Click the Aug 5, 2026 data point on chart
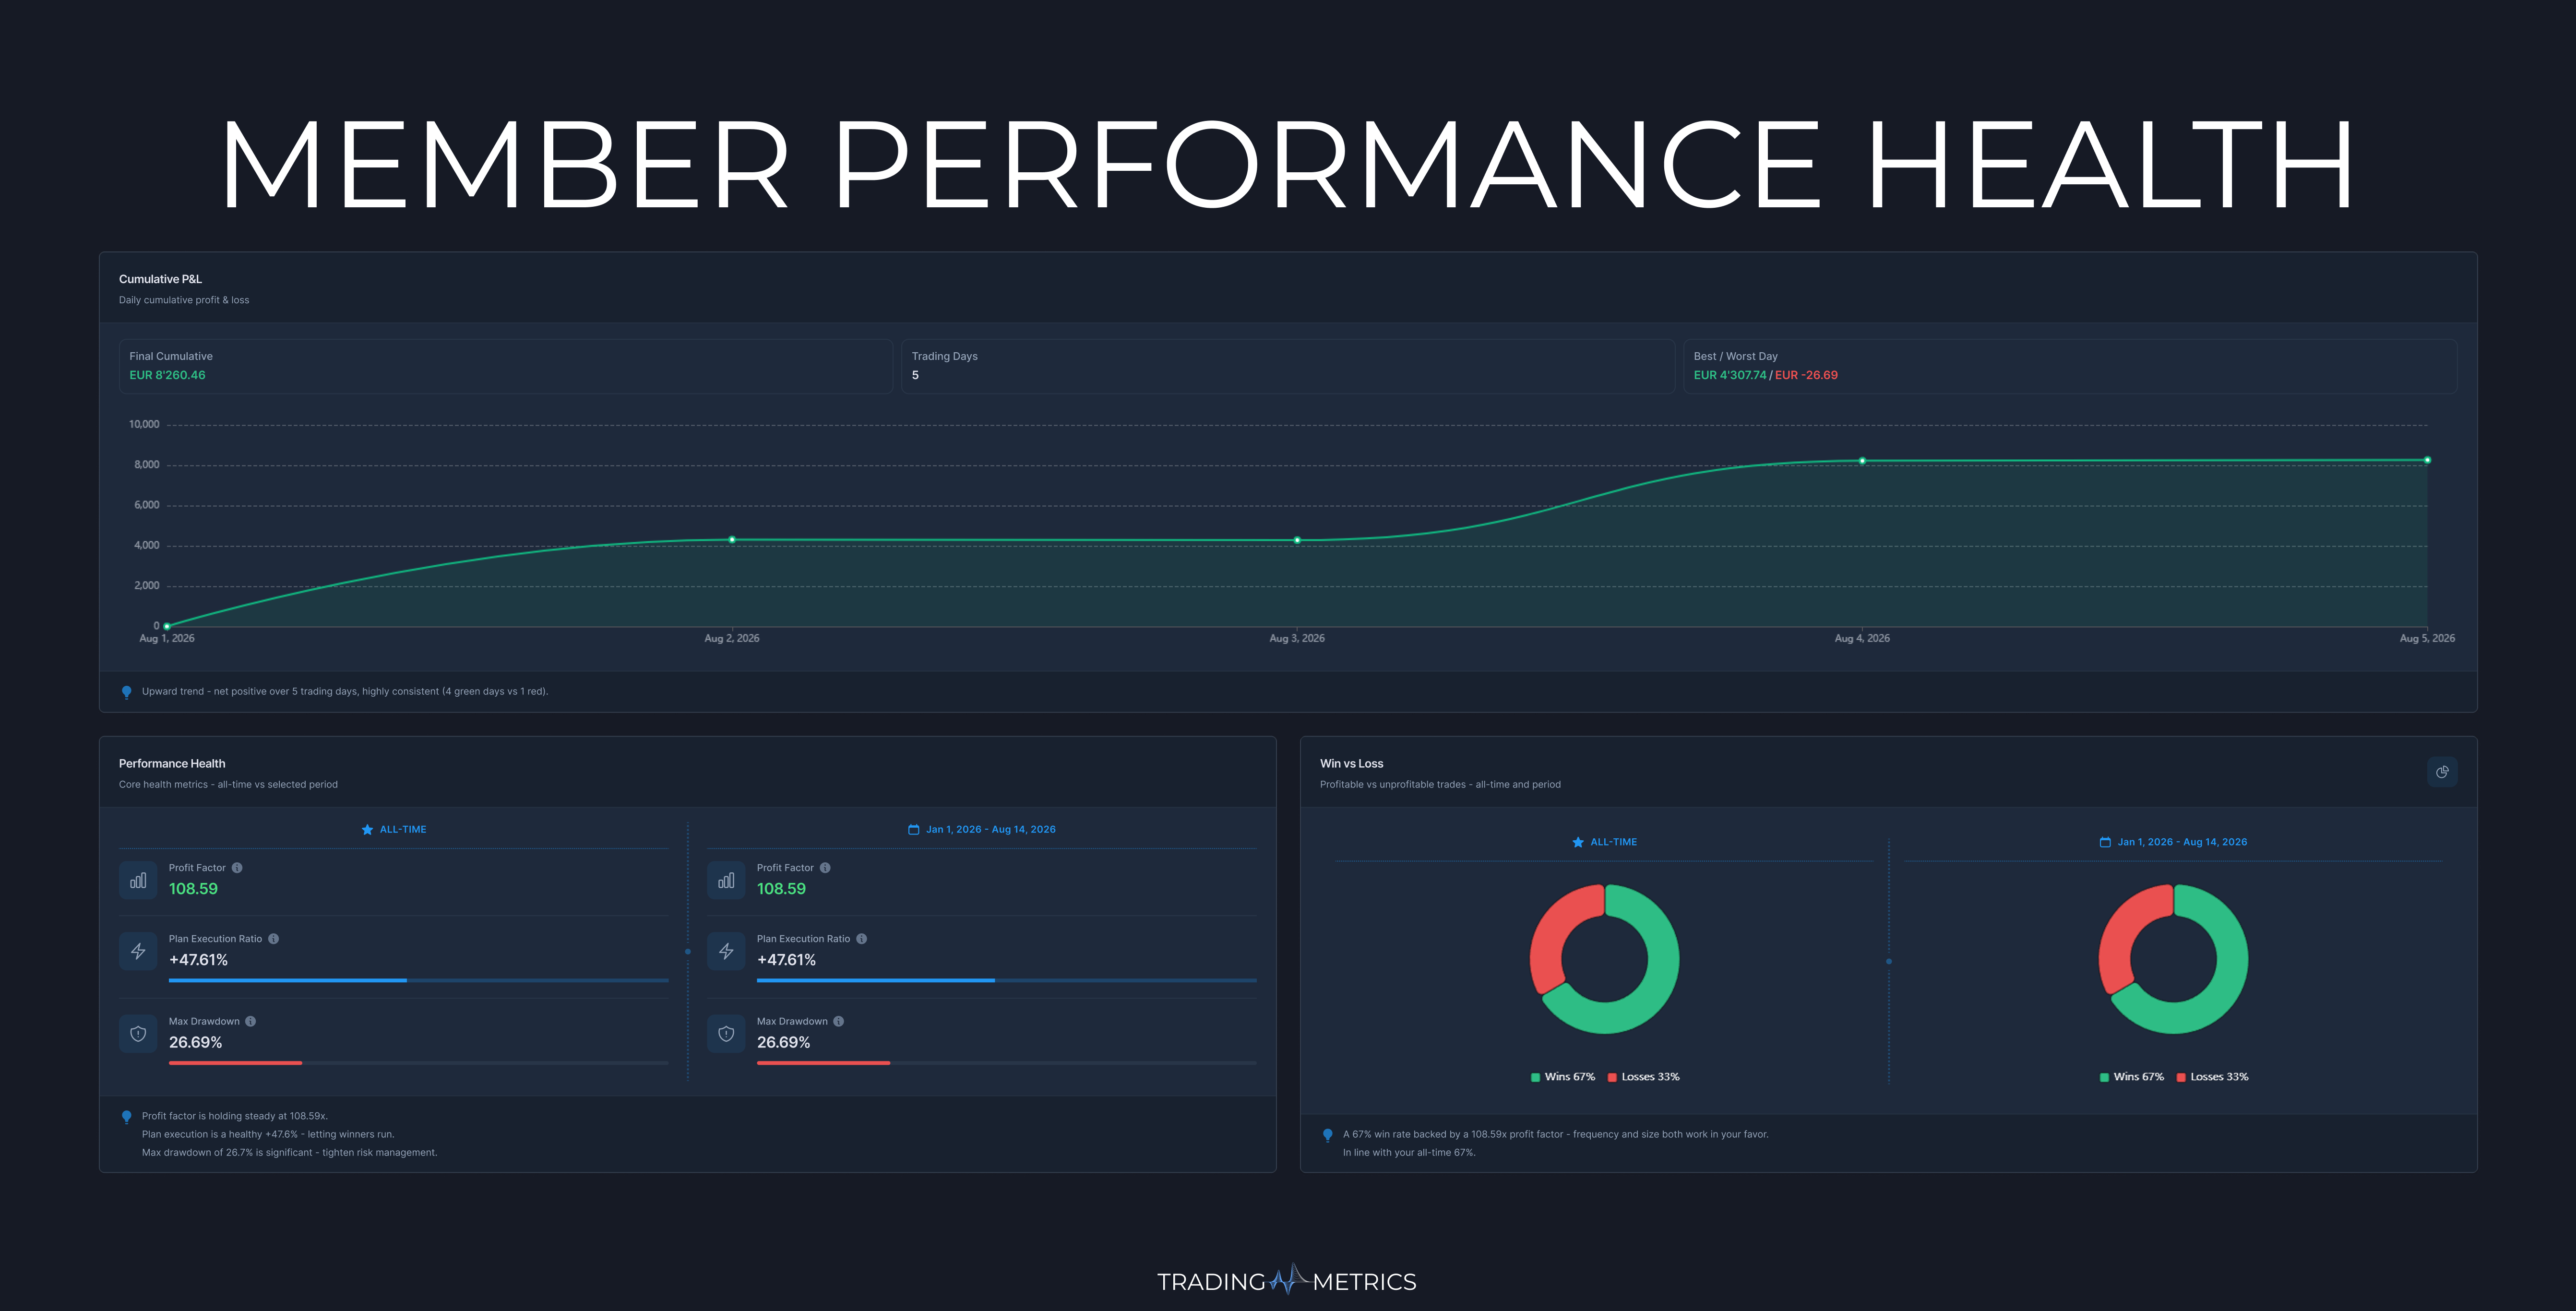The image size is (2576, 1311). click(x=2427, y=460)
